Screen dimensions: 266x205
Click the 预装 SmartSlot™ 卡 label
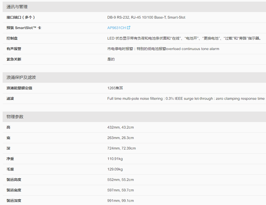(x=24, y=28)
